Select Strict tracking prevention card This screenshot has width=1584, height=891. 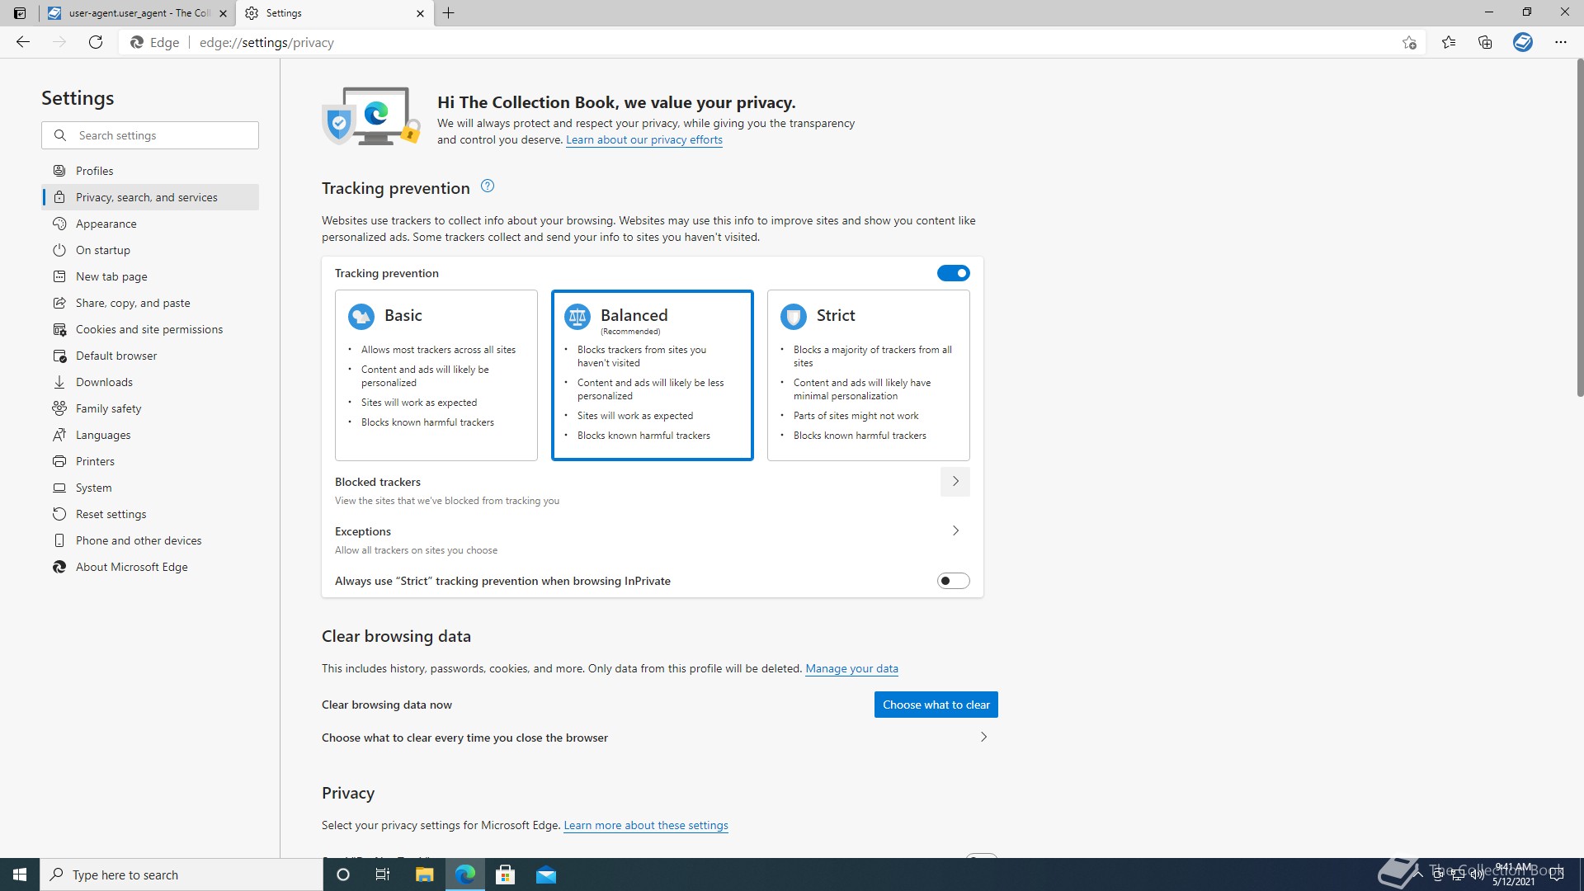869,375
